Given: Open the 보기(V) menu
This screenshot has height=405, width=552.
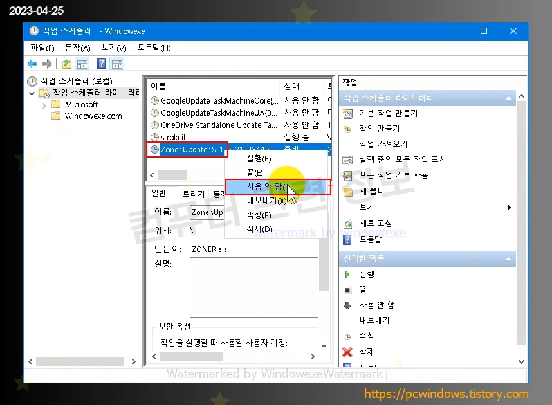Looking at the screenshot, I should coord(114,48).
